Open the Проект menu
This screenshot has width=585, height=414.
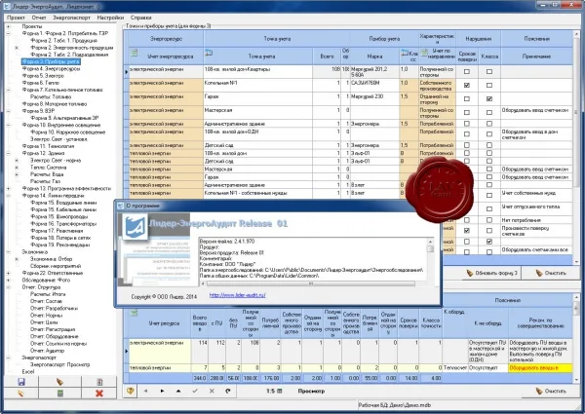pyautogui.click(x=16, y=18)
